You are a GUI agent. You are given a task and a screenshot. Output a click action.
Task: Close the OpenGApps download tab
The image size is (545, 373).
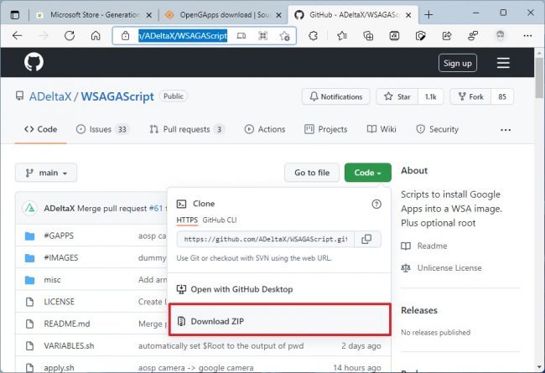[x=278, y=15]
